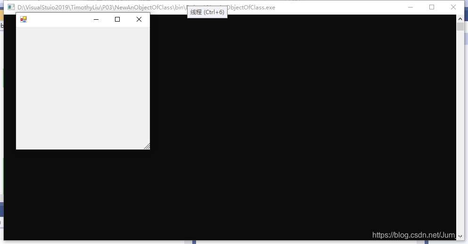Minimize the small form window

point(96,19)
